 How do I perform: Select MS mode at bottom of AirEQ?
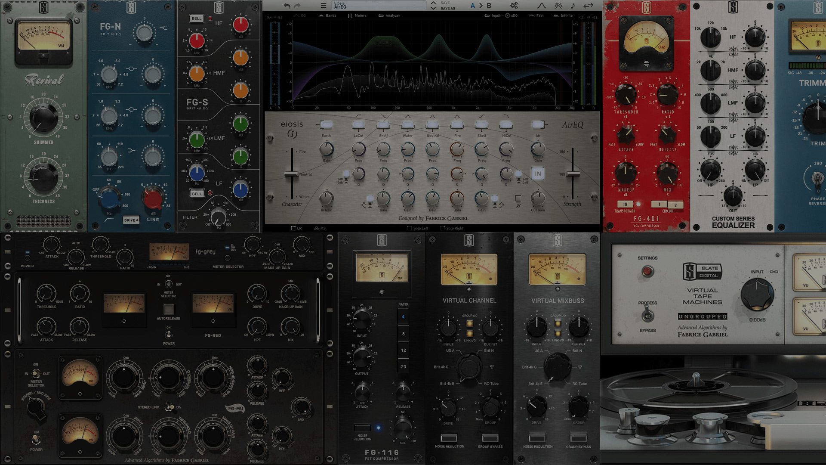pyautogui.click(x=320, y=228)
